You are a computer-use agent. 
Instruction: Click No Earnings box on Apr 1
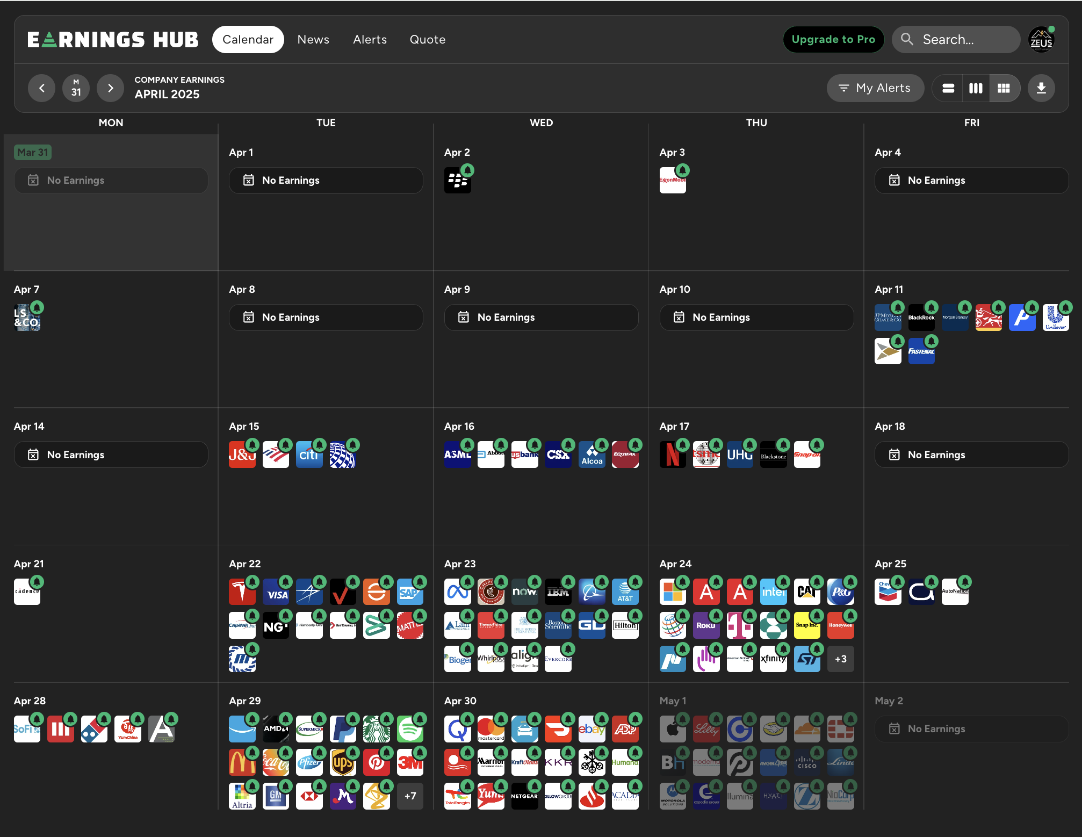pos(326,181)
